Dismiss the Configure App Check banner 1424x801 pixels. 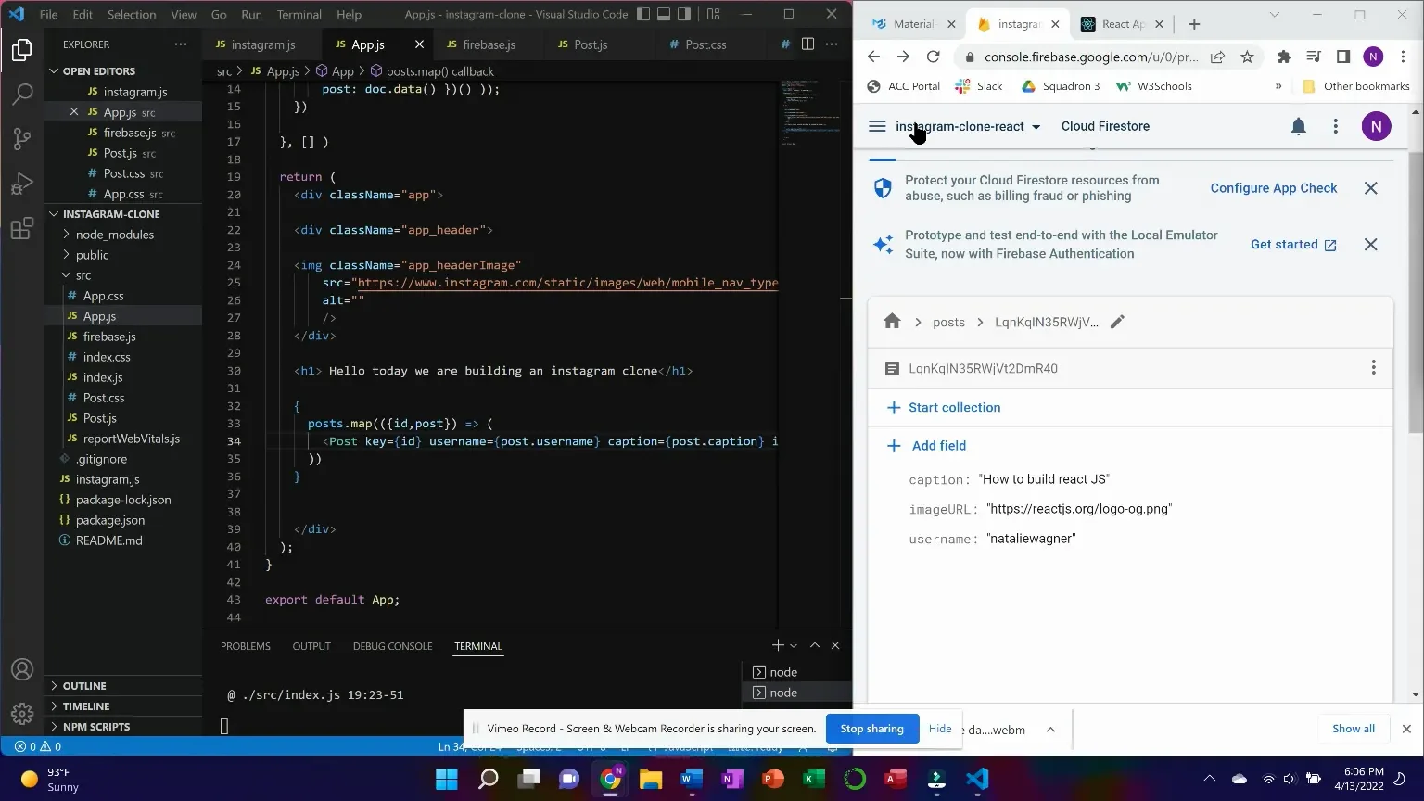click(x=1371, y=188)
